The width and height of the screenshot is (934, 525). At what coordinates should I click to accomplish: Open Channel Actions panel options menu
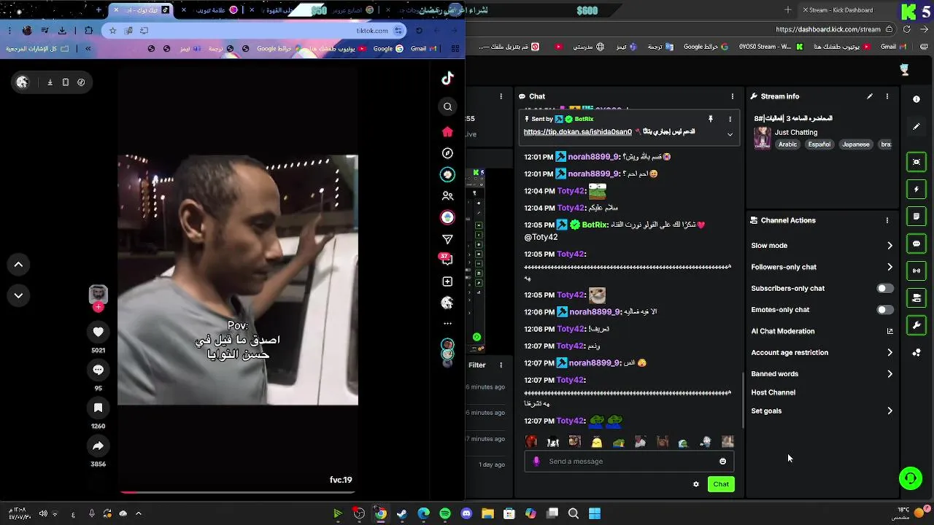pyautogui.click(x=887, y=220)
